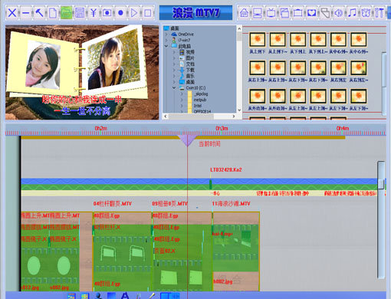
Task: Select the OneDrive entry in the folder tree
Action: [186, 34]
